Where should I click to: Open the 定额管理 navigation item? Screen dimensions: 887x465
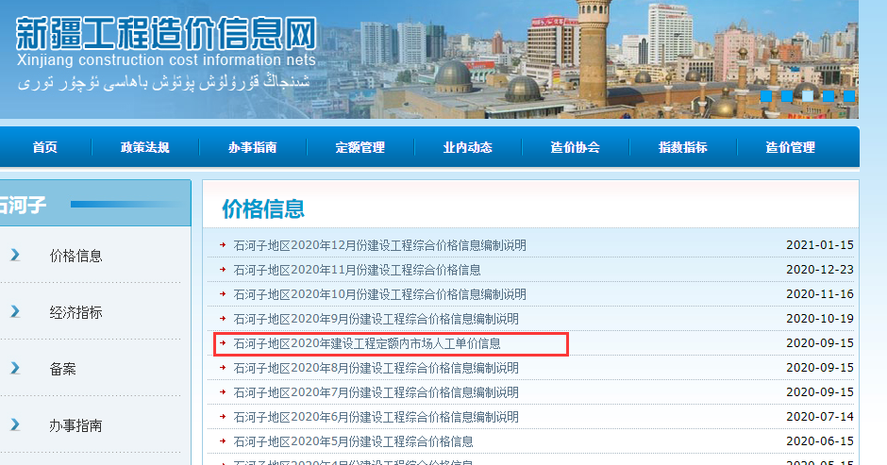[360, 148]
